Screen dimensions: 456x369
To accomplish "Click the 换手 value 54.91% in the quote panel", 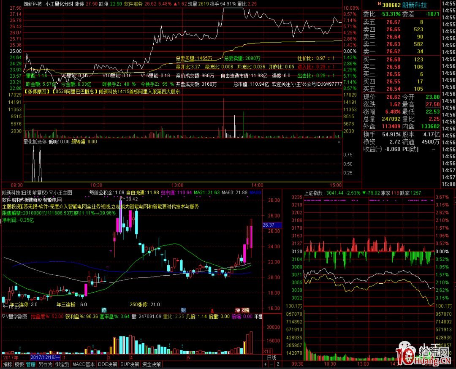I will pos(391,134).
